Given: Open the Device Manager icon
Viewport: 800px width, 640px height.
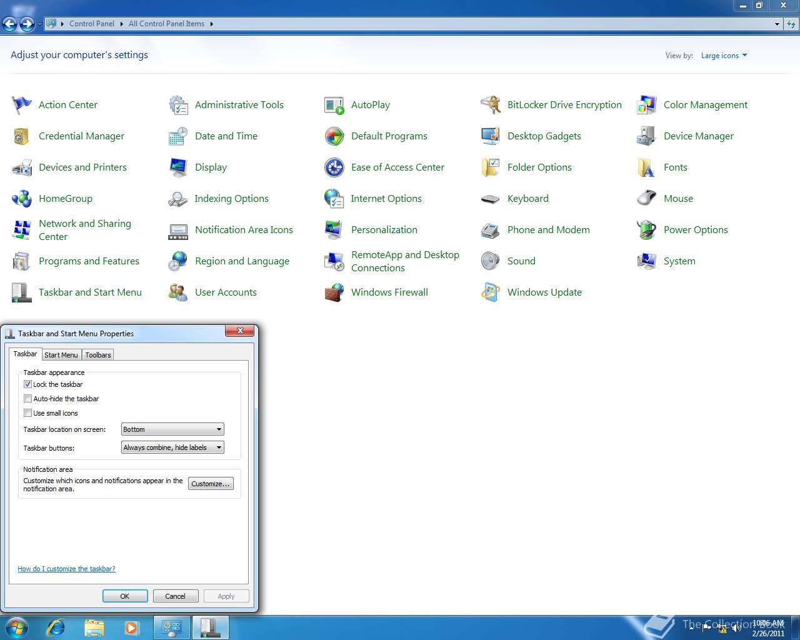Looking at the screenshot, I should click(647, 136).
